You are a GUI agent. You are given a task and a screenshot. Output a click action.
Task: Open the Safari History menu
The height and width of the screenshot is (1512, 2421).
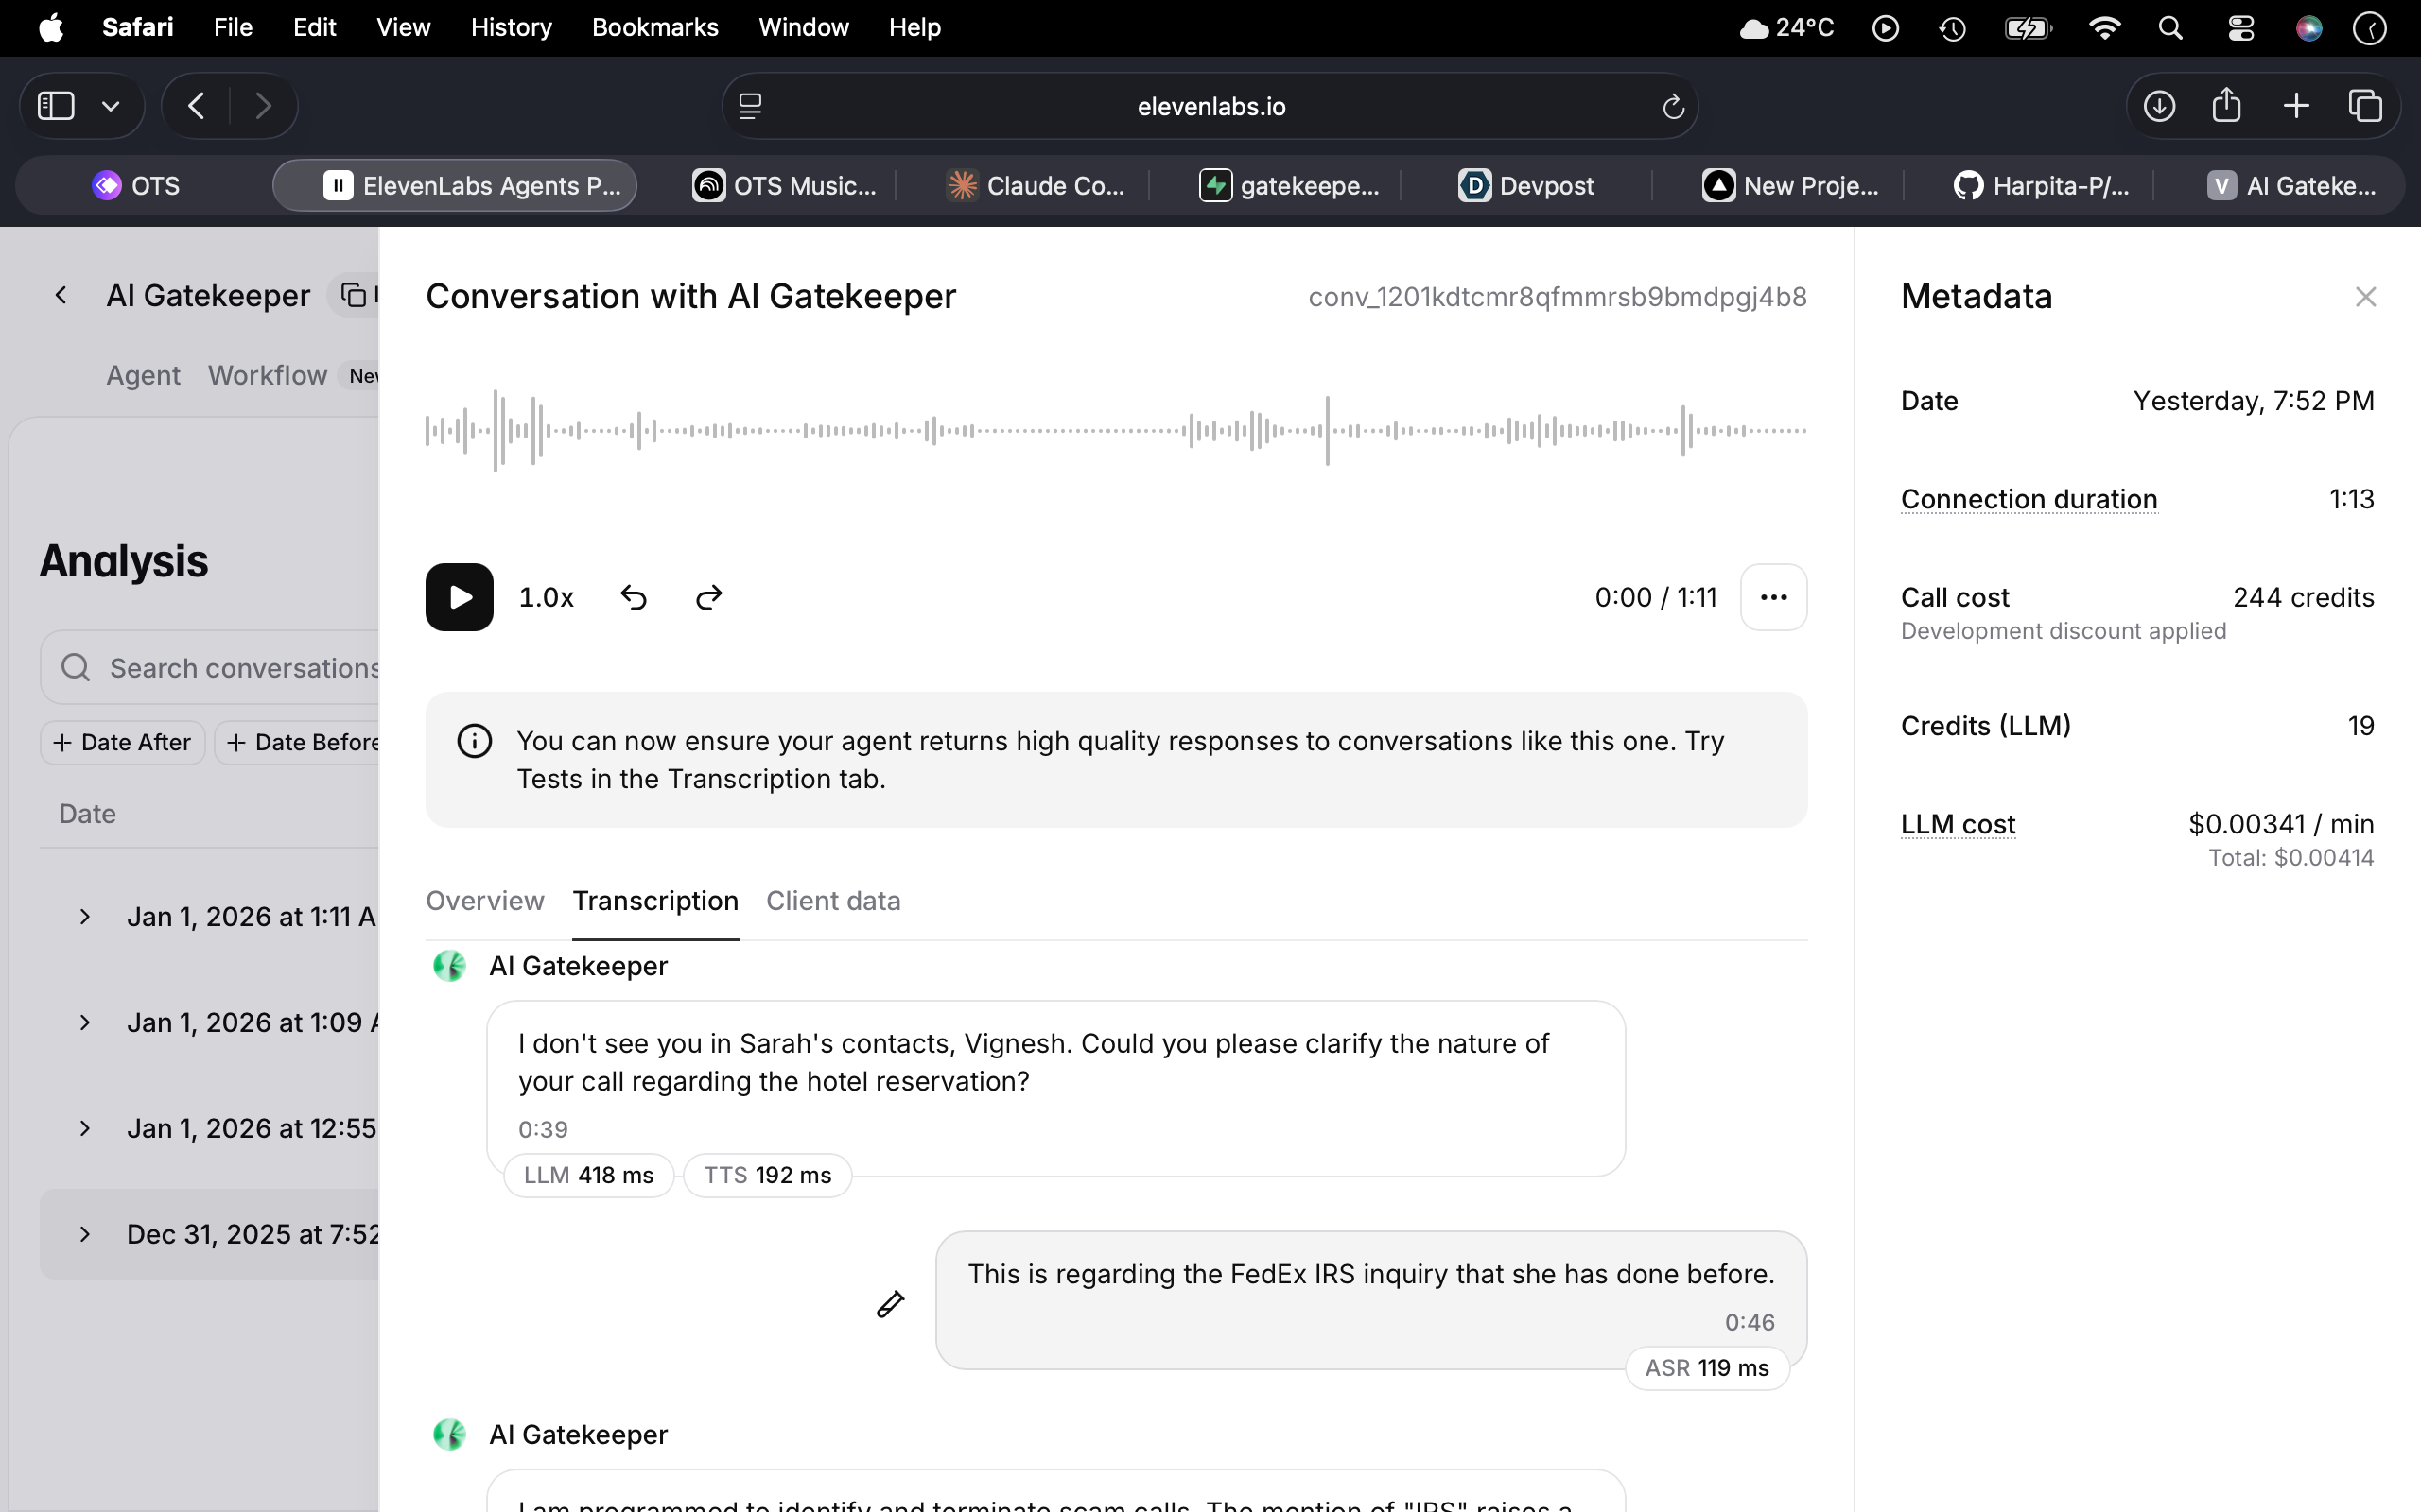click(512, 27)
